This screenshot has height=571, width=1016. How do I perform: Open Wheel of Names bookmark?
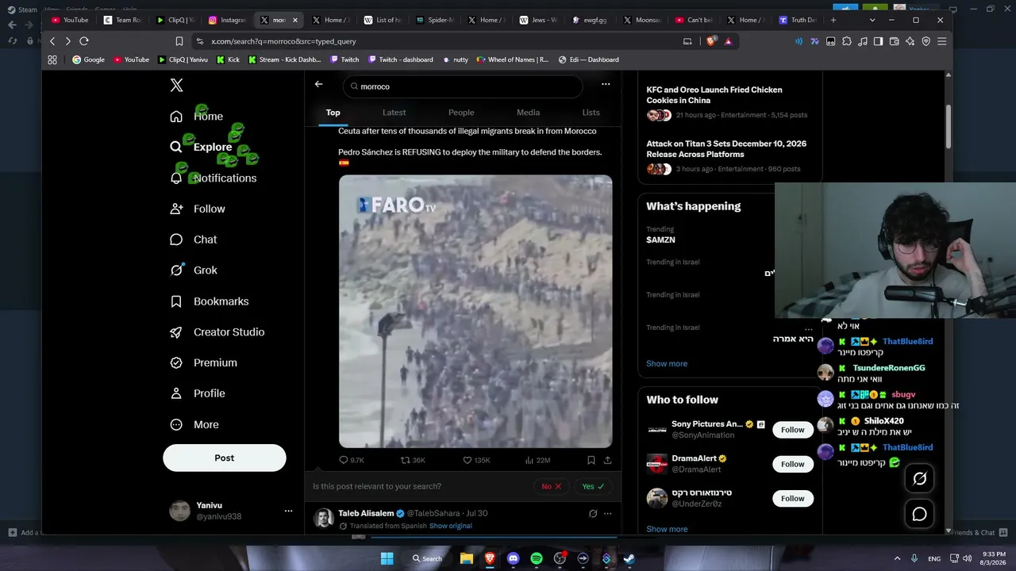pyautogui.click(x=512, y=59)
